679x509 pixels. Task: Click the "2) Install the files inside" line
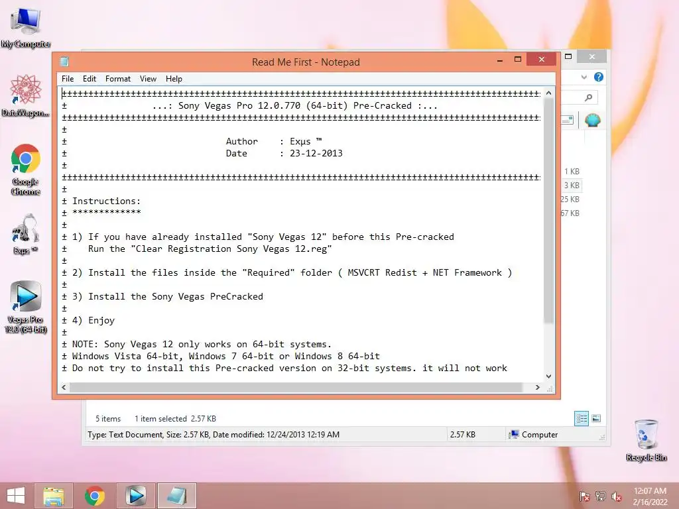click(292, 272)
